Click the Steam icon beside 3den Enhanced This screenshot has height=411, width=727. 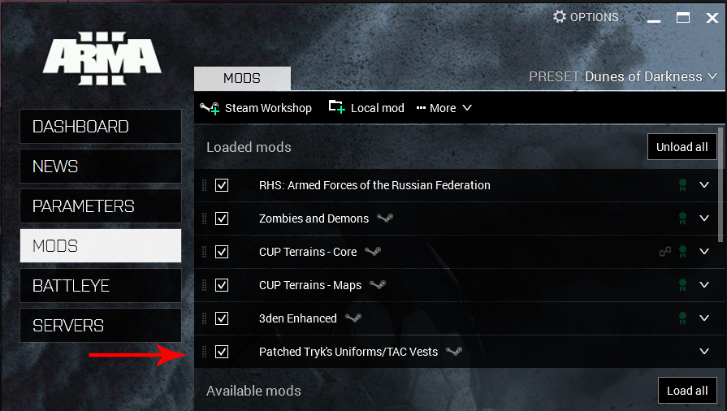click(x=353, y=318)
